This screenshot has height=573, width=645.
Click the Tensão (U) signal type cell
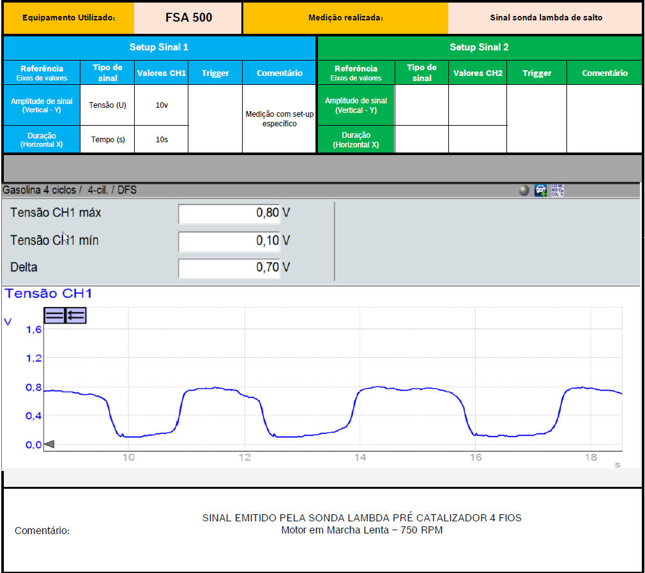[x=107, y=105]
